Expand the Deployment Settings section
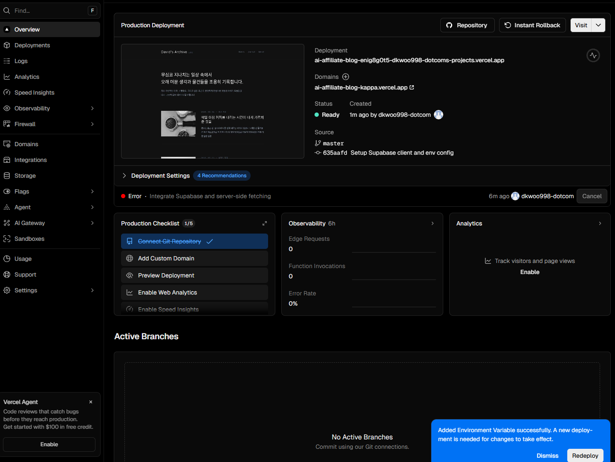 point(124,176)
